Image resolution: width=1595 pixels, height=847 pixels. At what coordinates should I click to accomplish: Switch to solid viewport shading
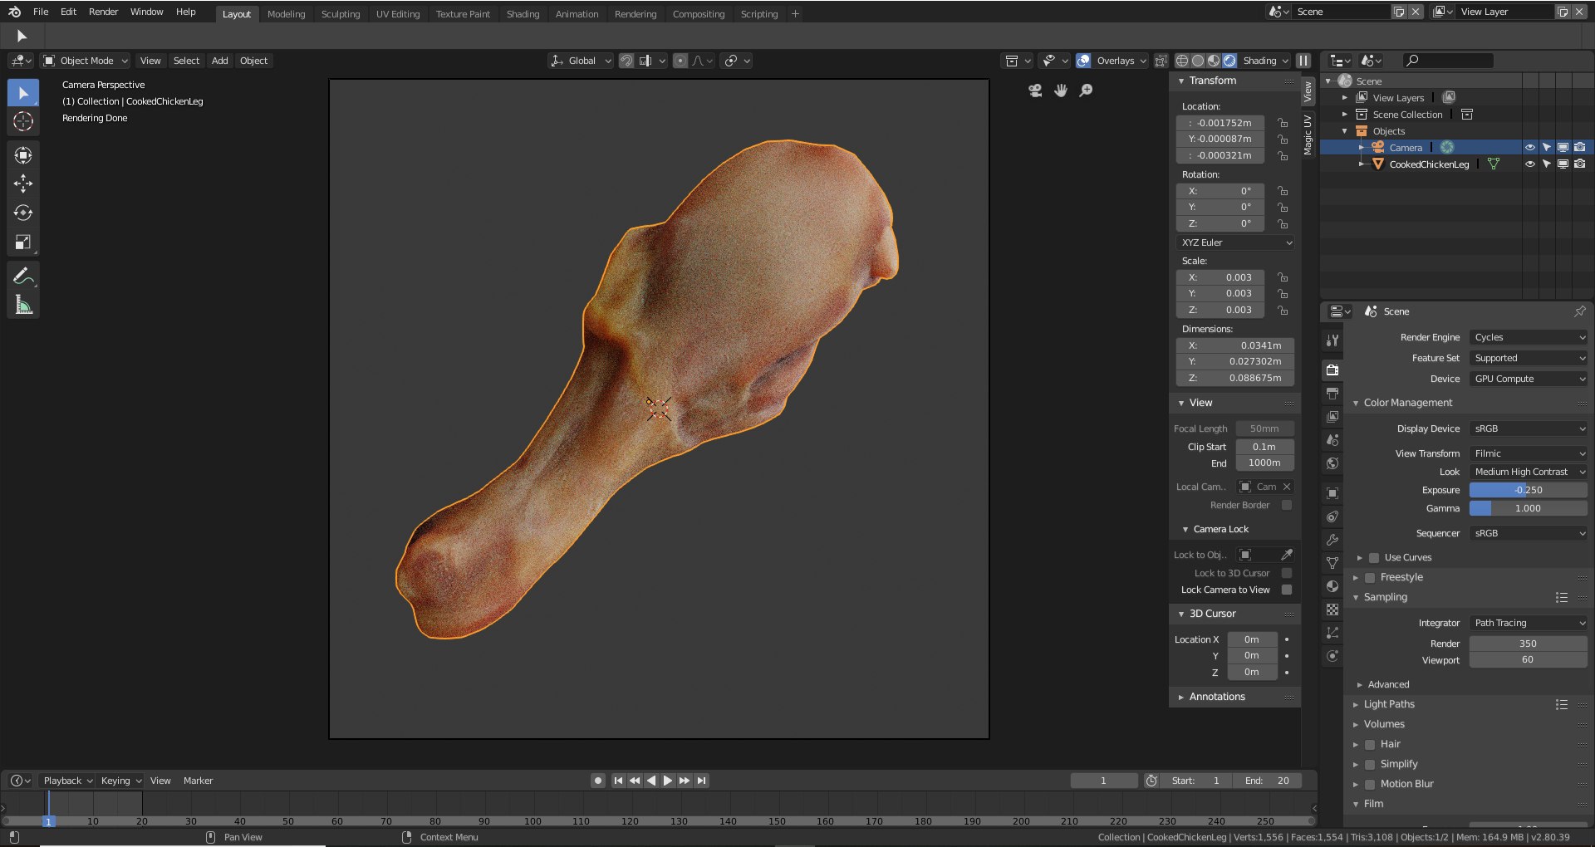tap(1198, 61)
